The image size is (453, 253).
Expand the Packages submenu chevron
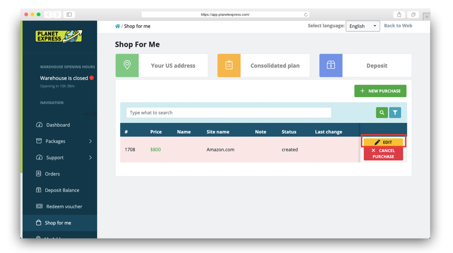point(90,141)
